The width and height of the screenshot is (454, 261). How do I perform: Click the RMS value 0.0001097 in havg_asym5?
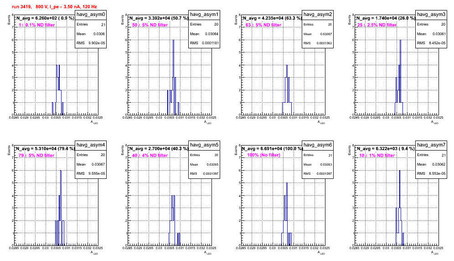pos(211,174)
